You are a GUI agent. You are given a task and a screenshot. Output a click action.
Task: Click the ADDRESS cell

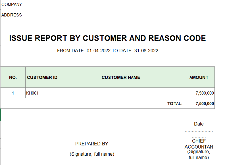click(x=12, y=15)
